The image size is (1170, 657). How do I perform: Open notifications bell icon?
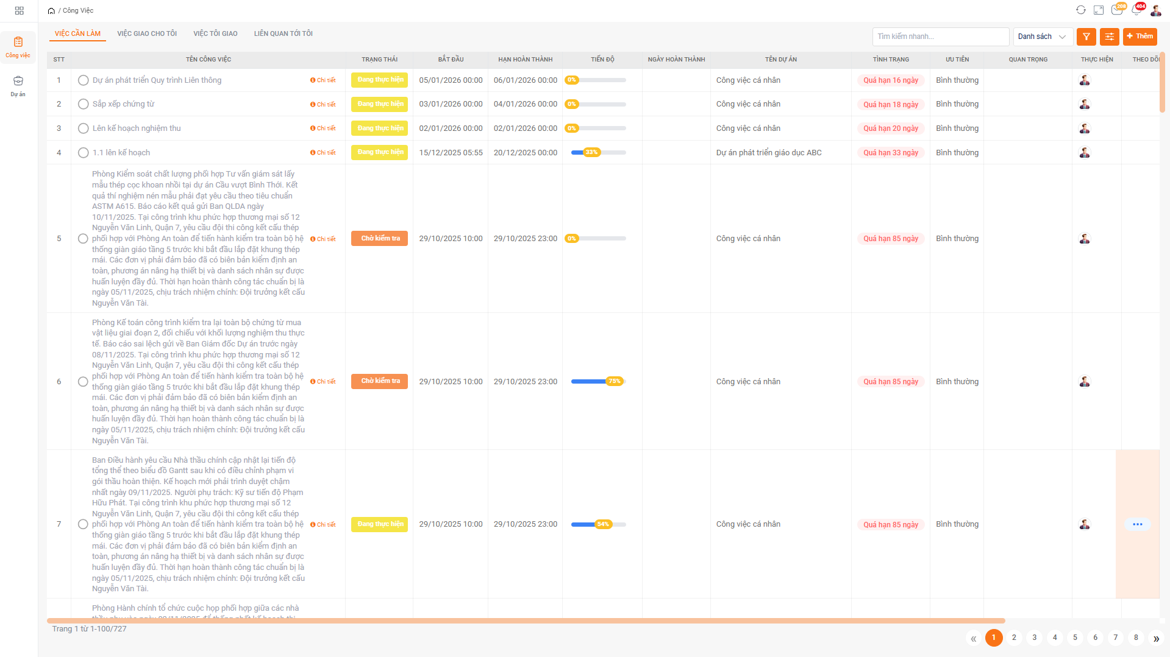coord(1136,10)
